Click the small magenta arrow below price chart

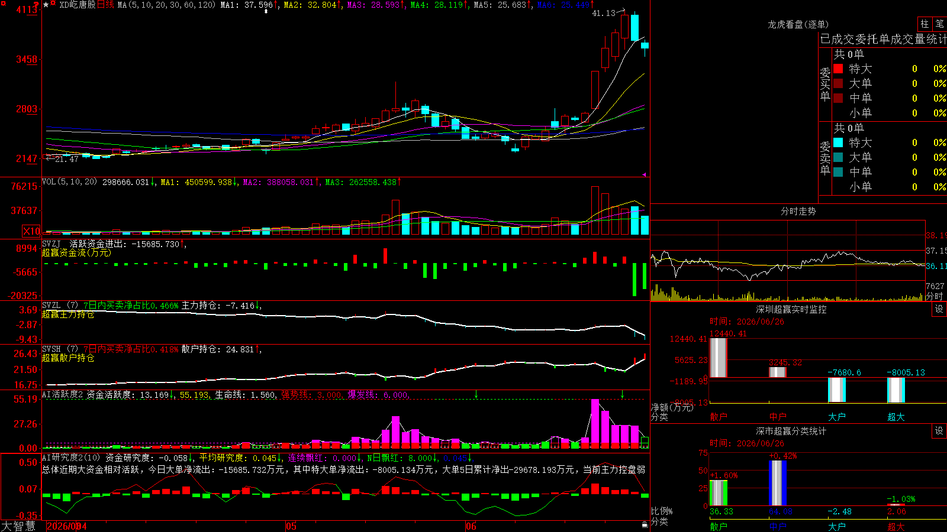pos(645,174)
